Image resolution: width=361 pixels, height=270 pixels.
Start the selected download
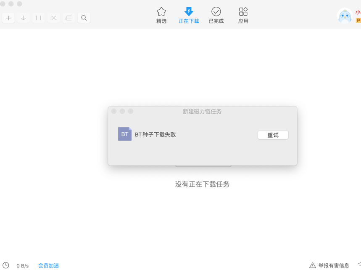pyautogui.click(x=23, y=18)
